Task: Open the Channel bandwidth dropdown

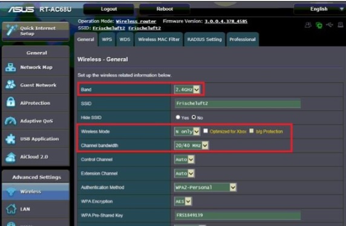Action: pyautogui.click(x=191, y=146)
